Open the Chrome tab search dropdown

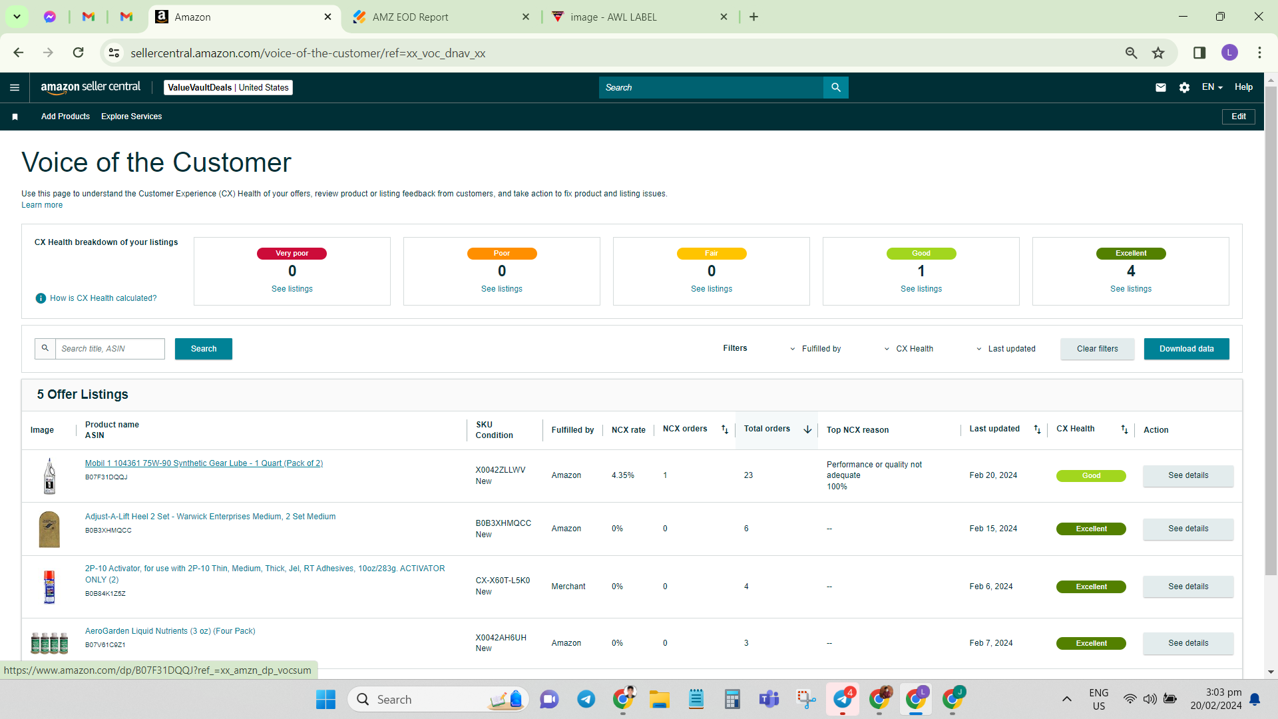click(x=17, y=17)
